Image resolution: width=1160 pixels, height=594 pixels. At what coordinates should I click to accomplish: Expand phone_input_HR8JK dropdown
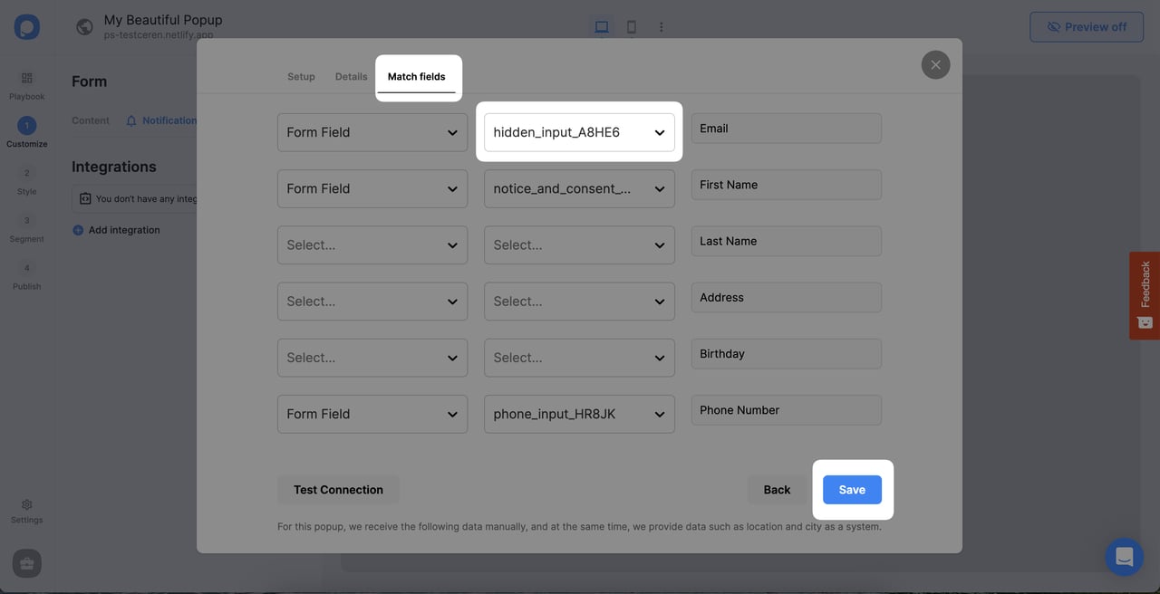pos(579,414)
